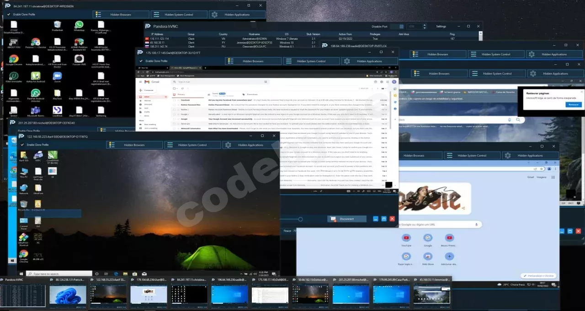This screenshot has height=311, width=585.
Task: Open Prullenbak recycle bin on christina's desktop
Action: coord(57,26)
